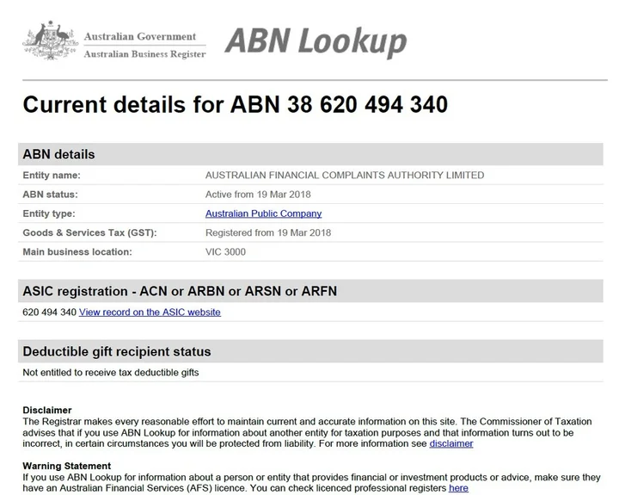Viewport: 619px width, 495px height.
Task: Open the 'here' licensed registers link
Action: (458, 488)
